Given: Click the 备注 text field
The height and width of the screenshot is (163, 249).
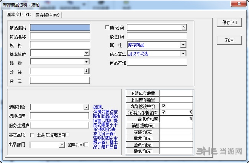Looking at the screenshot, I should click(x=60, y=80).
